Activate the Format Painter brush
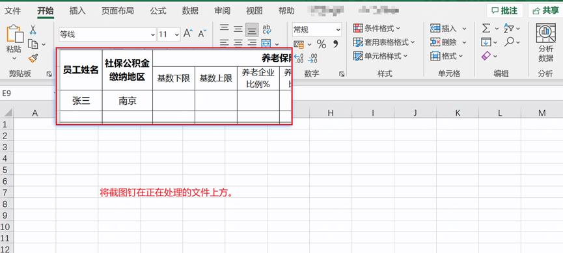Image resolution: width=563 pixels, height=253 pixels. tap(33, 58)
